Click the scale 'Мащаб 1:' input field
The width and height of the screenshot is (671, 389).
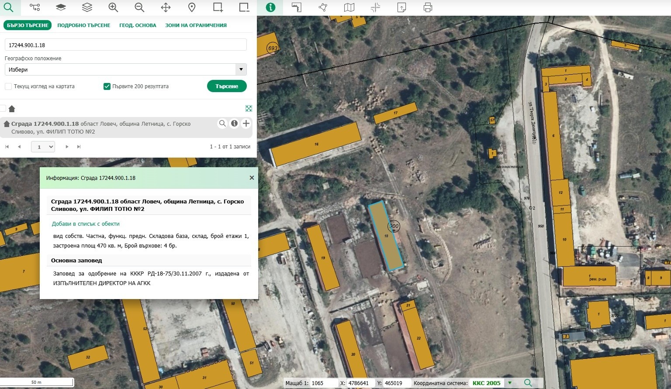coord(324,383)
